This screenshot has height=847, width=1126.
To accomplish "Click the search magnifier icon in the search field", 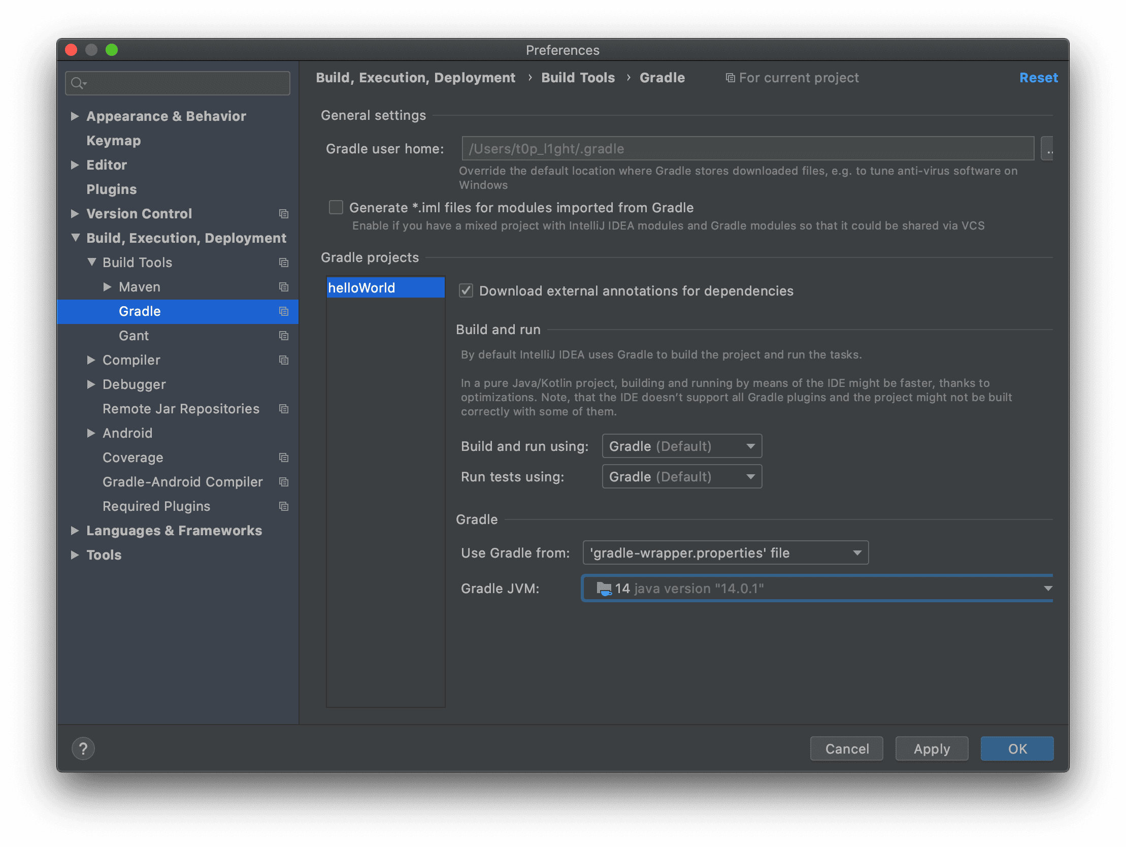I will pos(77,83).
